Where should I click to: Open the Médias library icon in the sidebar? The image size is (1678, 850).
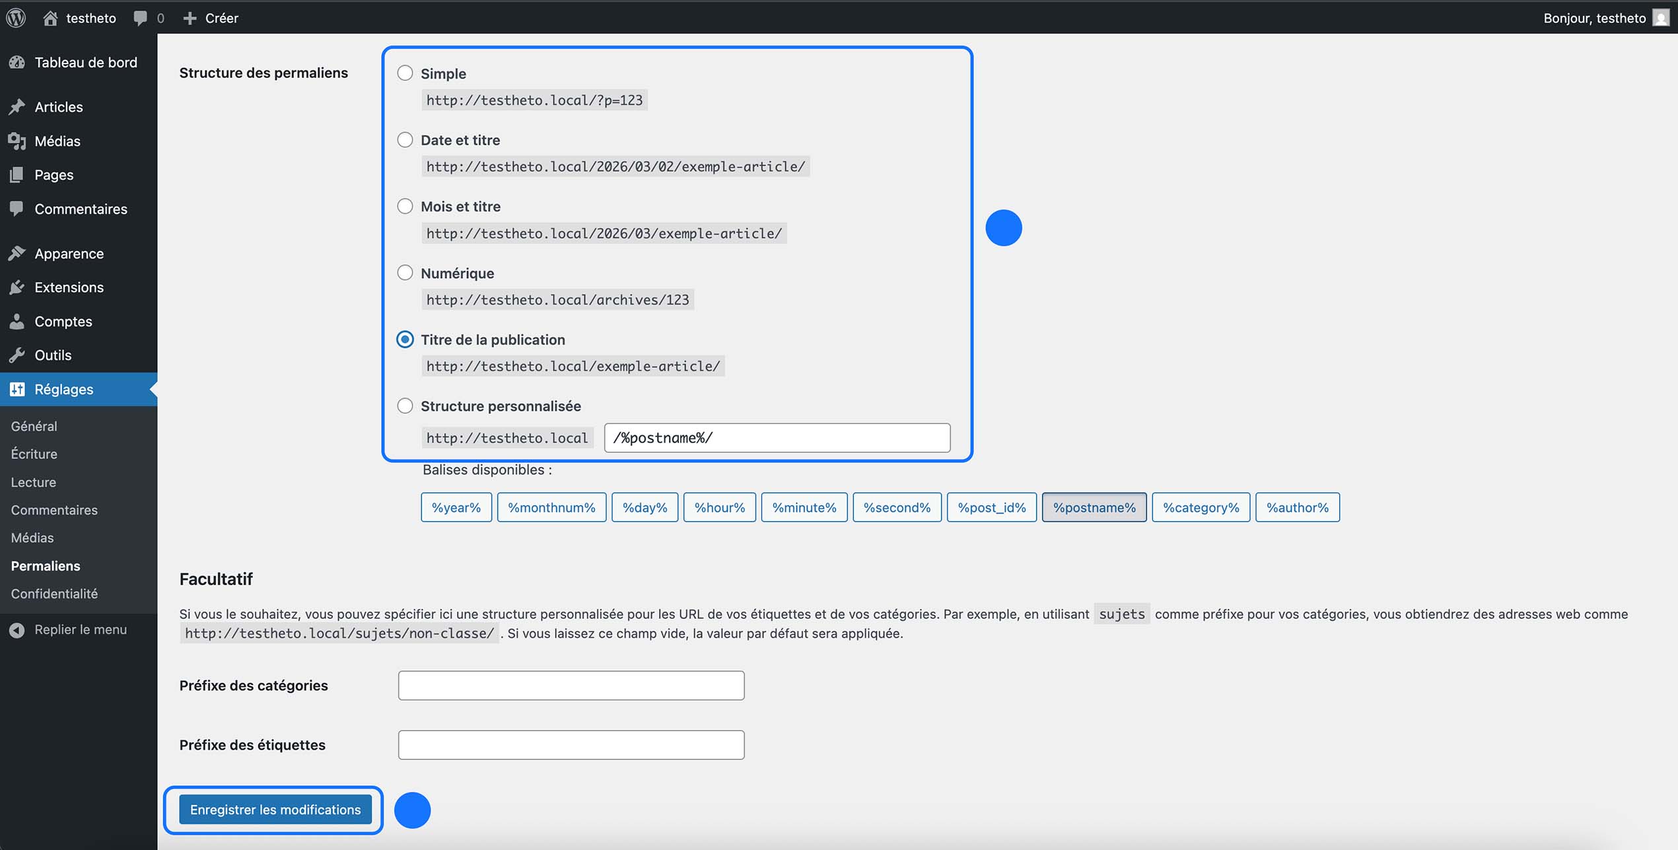(18, 141)
